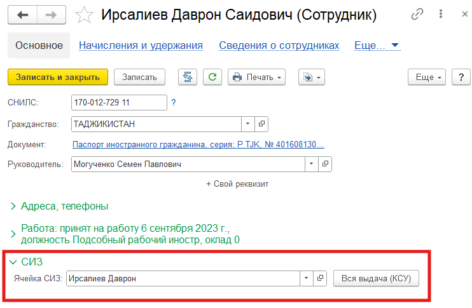This screenshot has width=472, height=308.
Task: Click Записать и закрыть button
Action: tap(58, 77)
